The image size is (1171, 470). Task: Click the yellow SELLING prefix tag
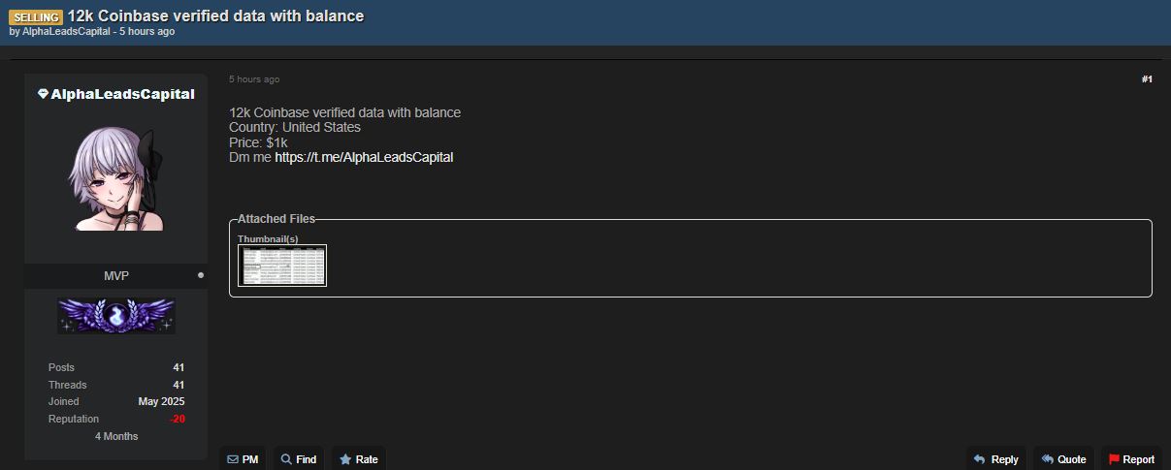36,16
